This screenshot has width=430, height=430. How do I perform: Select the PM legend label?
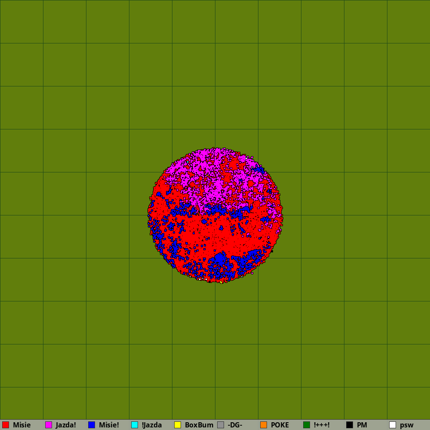(x=362, y=425)
